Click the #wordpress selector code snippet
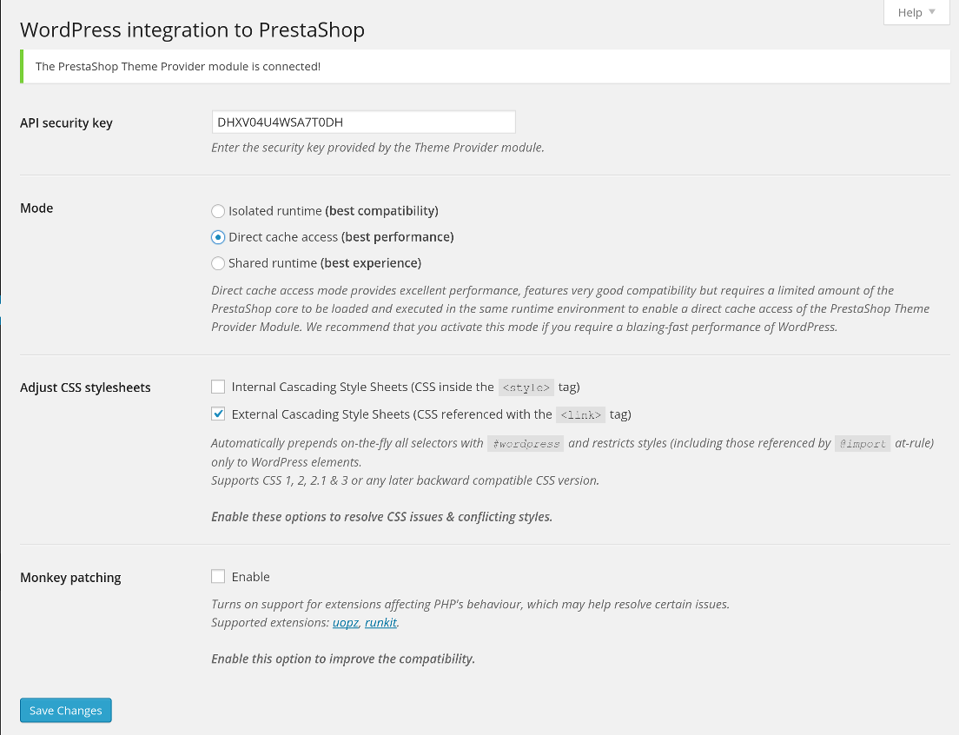959x735 pixels. point(526,444)
